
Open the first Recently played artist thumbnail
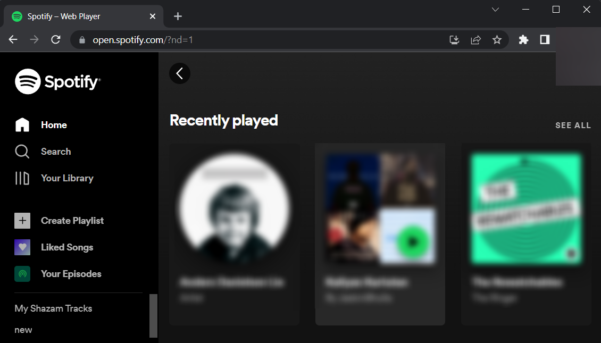pos(234,208)
